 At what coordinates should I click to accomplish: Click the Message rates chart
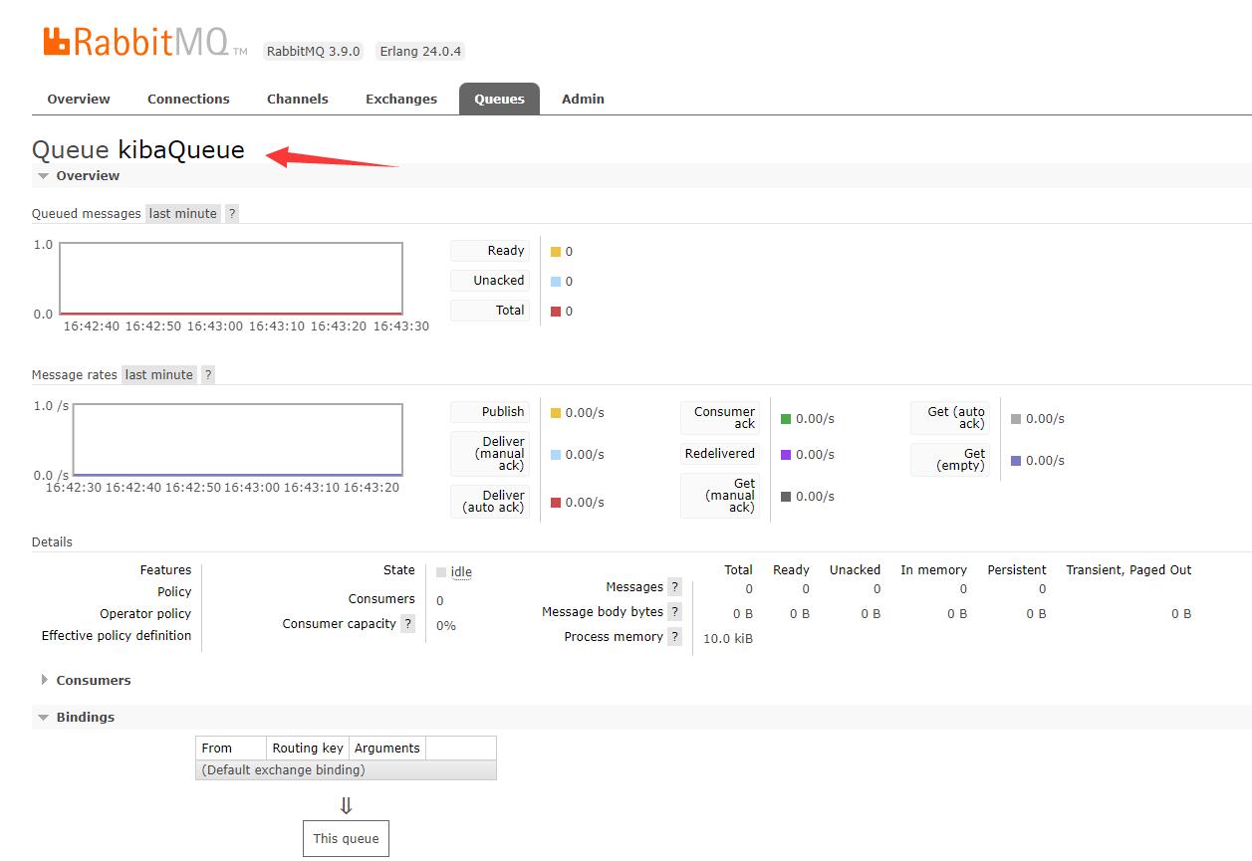pos(238,440)
